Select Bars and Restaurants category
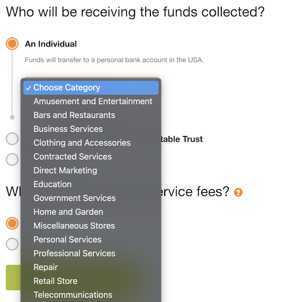This screenshot has width=308, height=302. [x=91, y=115]
